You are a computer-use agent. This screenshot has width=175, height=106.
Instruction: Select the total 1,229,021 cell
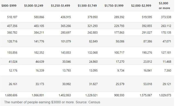coord(91,95)
